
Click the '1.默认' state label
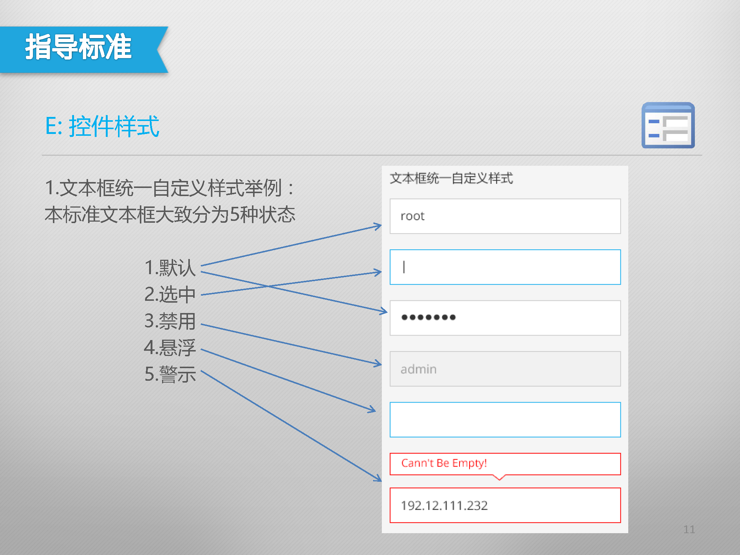pyautogui.click(x=170, y=268)
